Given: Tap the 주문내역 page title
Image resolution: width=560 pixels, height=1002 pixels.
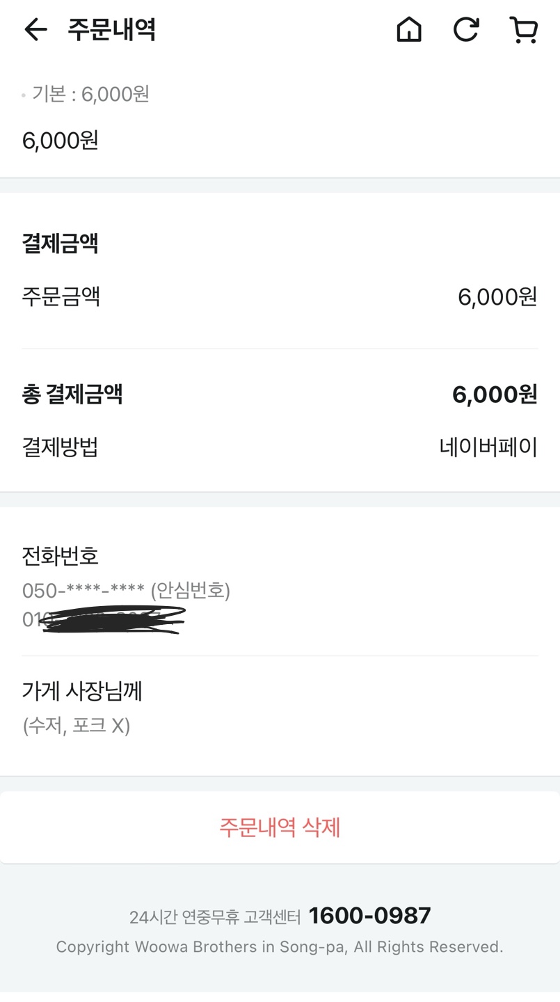Looking at the screenshot, I should pyautogui.click(x=111, y=30).
